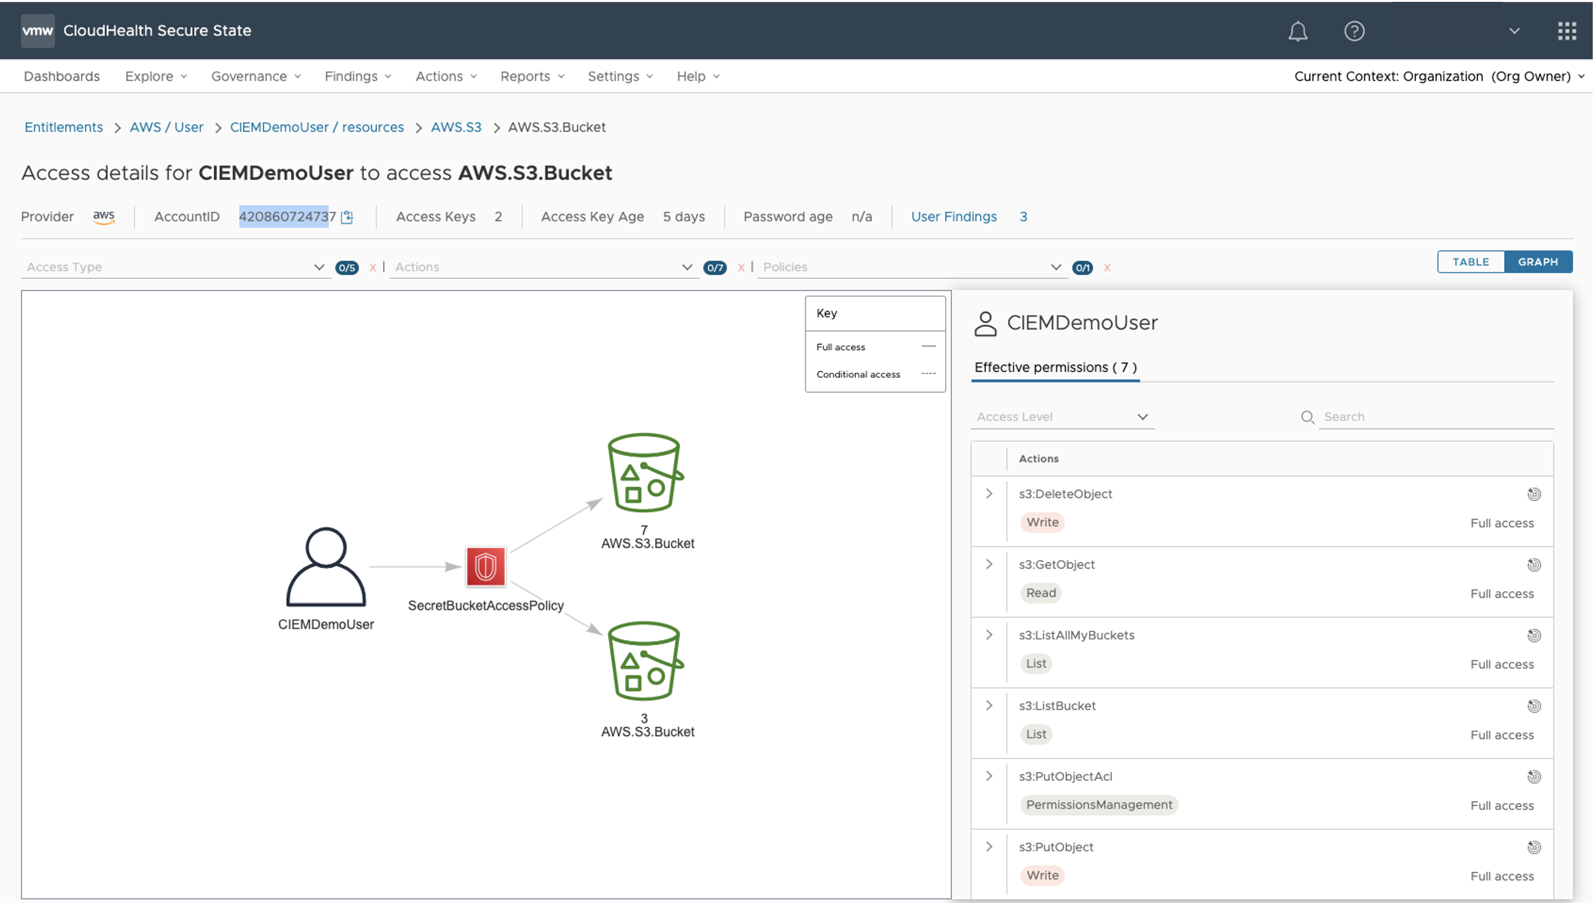Screen dimensions: 1594x903
Task: Expand the s3:PutObjectAcl permission row
Action: [x=989, y=776]
